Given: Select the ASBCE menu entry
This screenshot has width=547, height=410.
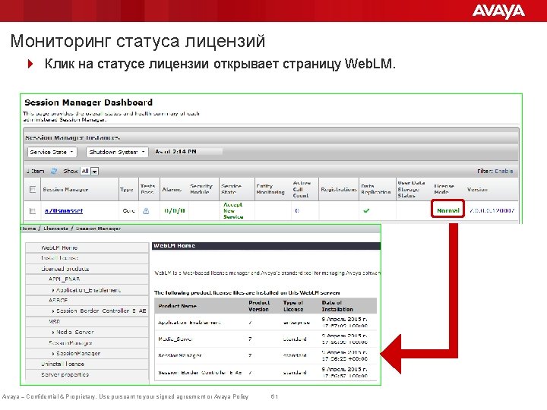Looking at the screenshot, I should 58,300.
